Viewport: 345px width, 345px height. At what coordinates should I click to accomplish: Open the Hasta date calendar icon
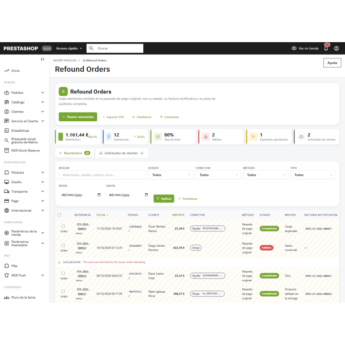146,195
